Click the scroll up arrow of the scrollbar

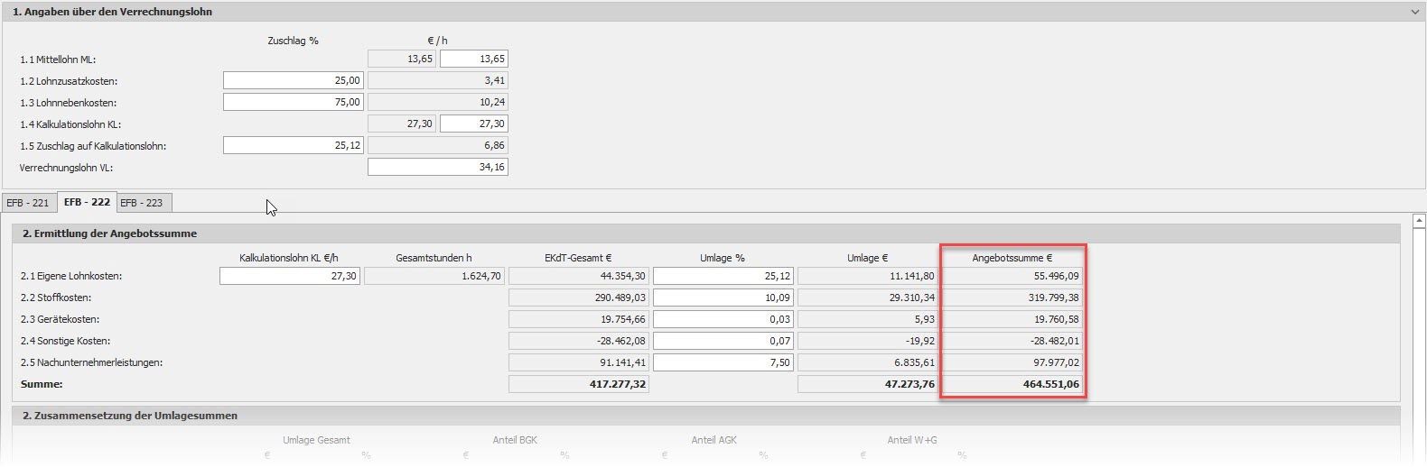click(x=1419, y=220)
